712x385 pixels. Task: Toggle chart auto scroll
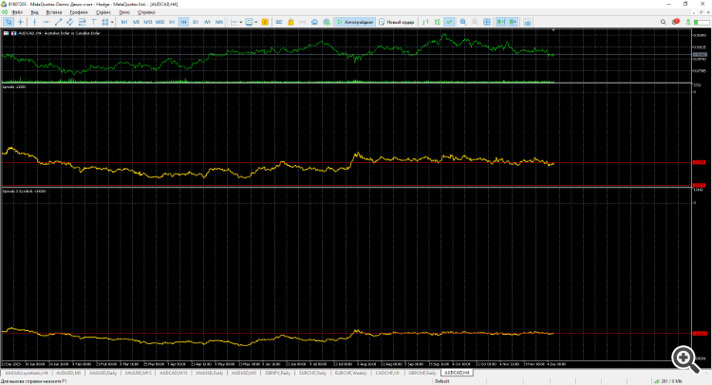pos(500,22)
